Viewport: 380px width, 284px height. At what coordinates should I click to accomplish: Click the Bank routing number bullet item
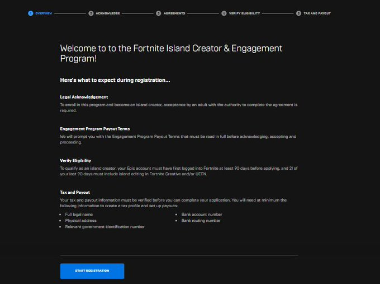click(x=201, y=220)
